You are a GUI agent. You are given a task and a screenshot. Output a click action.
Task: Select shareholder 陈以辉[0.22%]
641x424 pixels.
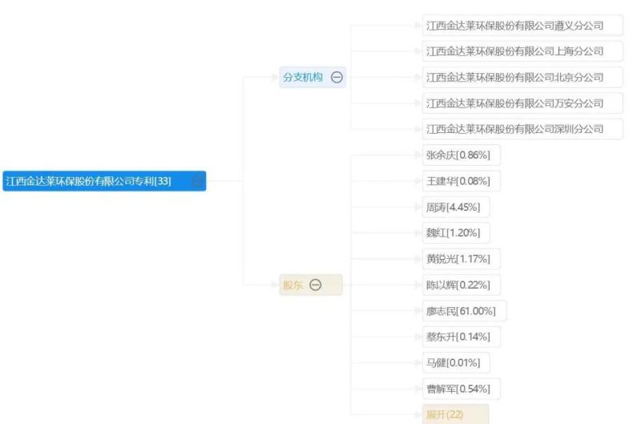click(x=462, y=285)
